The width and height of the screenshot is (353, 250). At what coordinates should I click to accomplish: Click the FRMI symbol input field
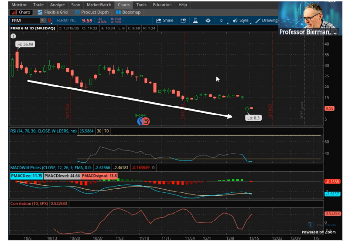[24, 21]
